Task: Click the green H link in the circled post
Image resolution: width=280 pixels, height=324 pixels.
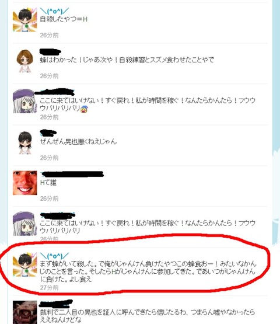Action: tap(114, 271)
